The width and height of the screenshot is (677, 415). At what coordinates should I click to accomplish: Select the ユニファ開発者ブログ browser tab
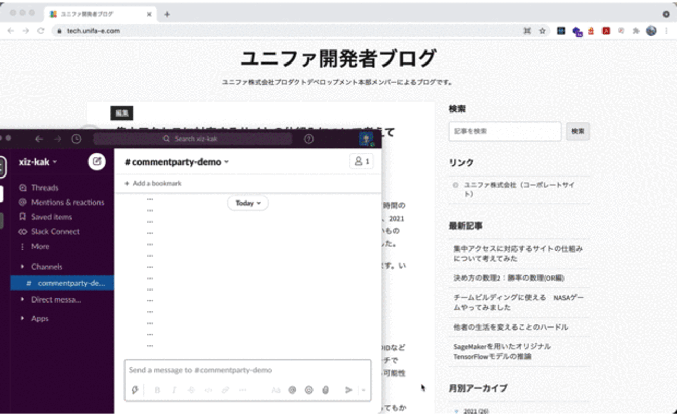pyautogui.click(x=100, y=14)
